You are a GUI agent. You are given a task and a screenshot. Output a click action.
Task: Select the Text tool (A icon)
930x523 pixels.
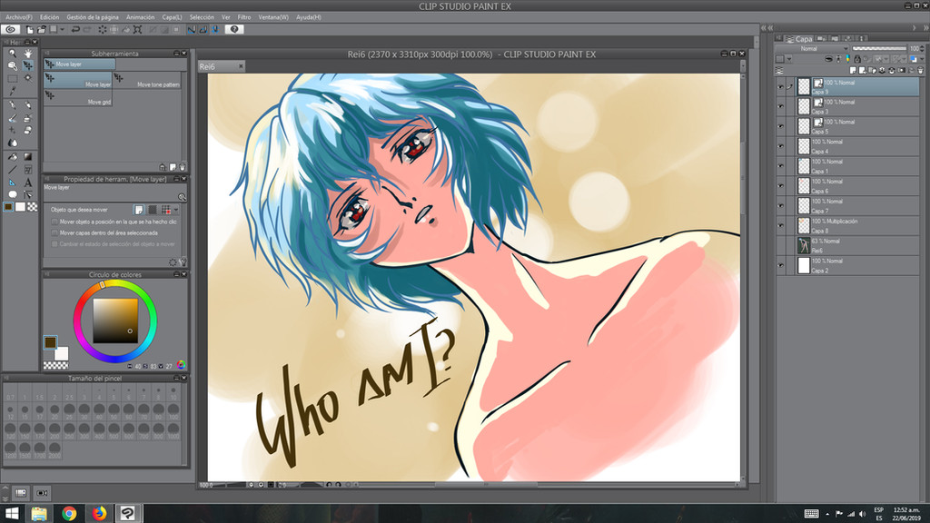click(28, 183)
